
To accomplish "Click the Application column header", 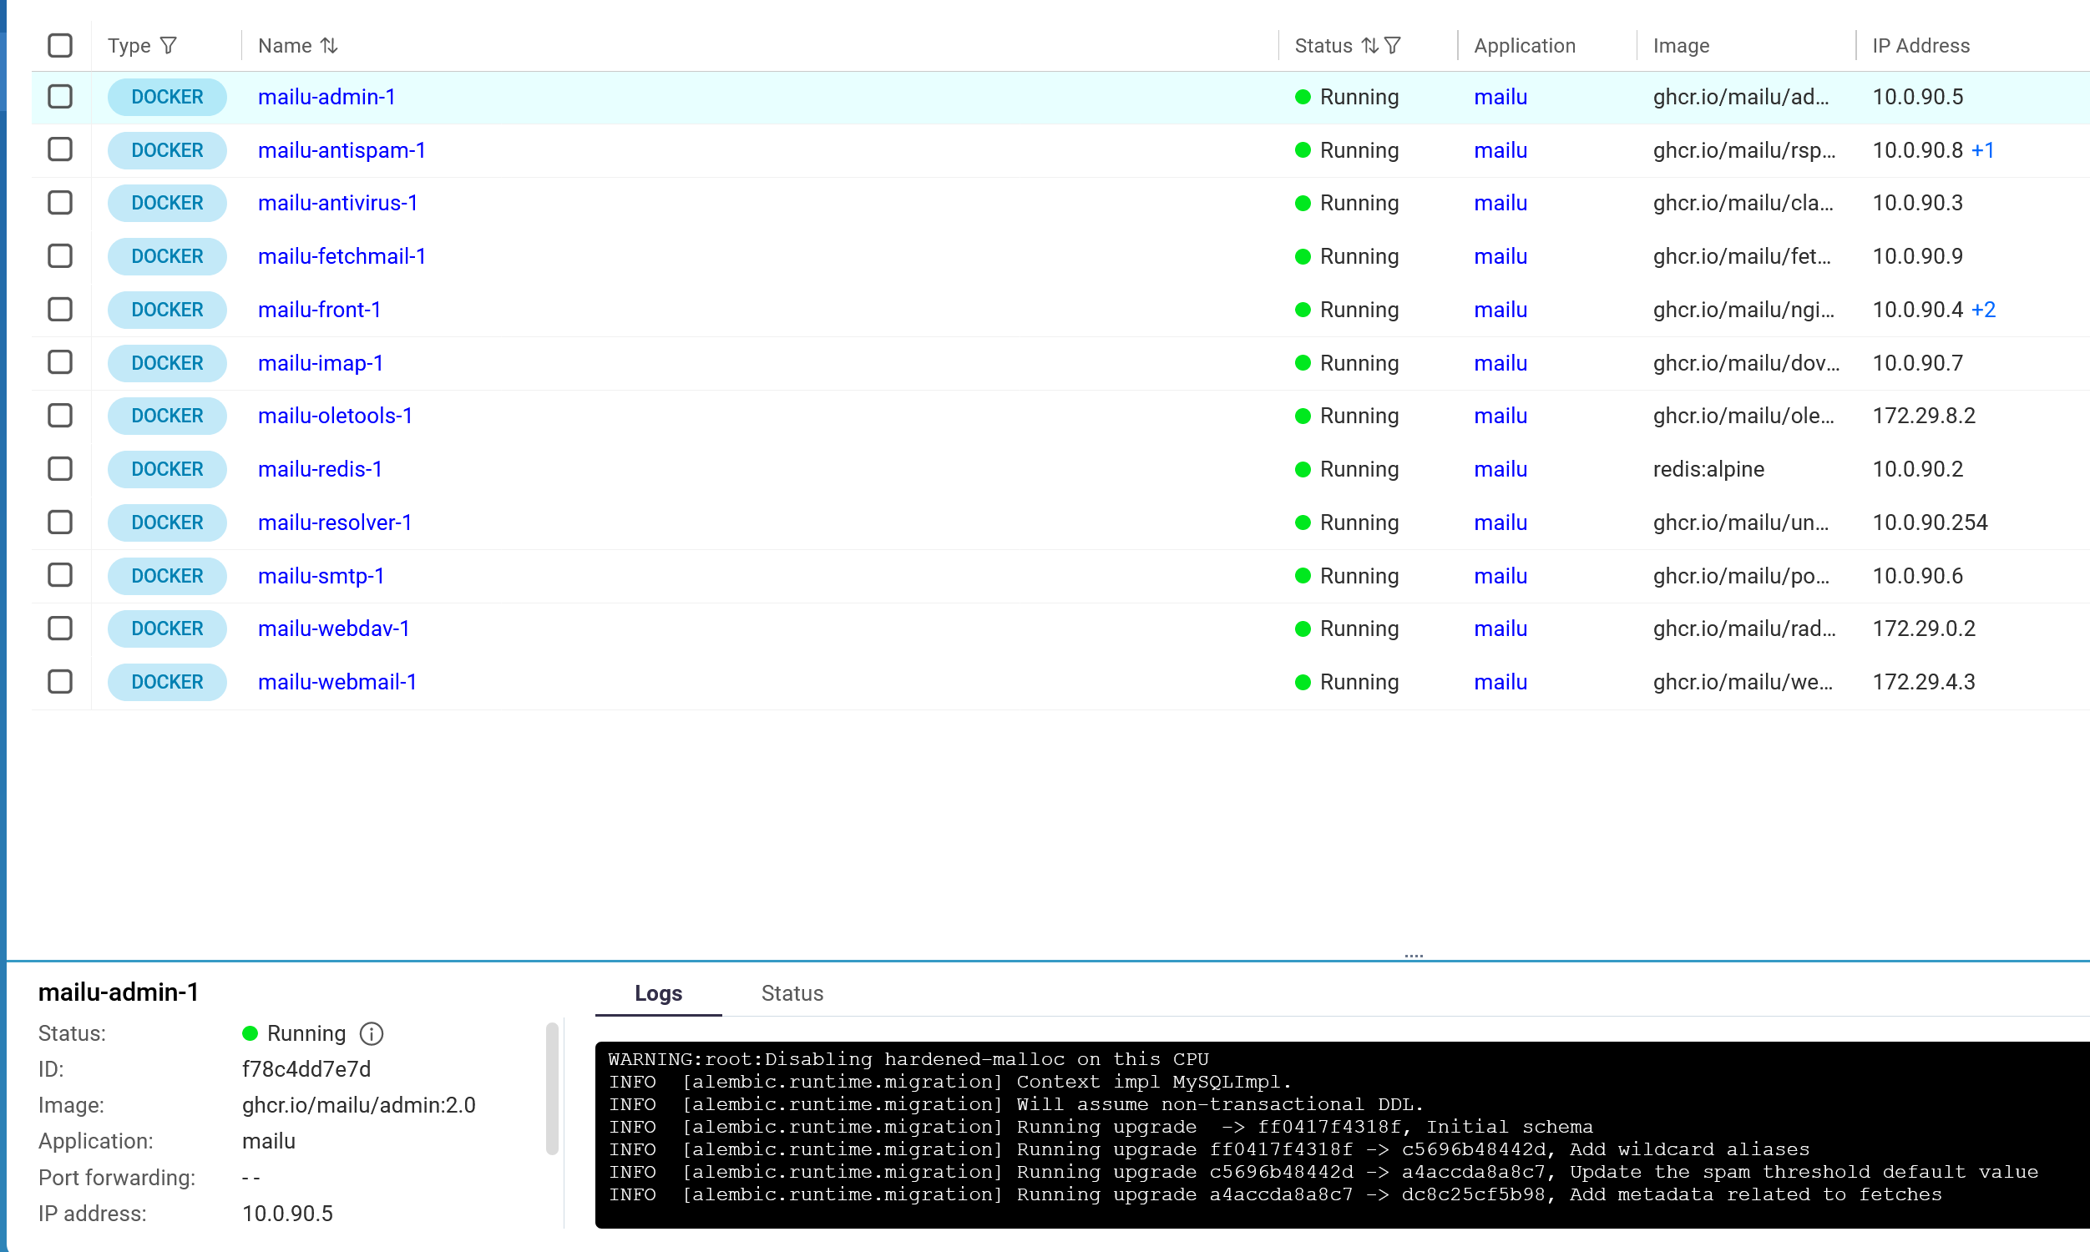I will (x=1524, y=46).
